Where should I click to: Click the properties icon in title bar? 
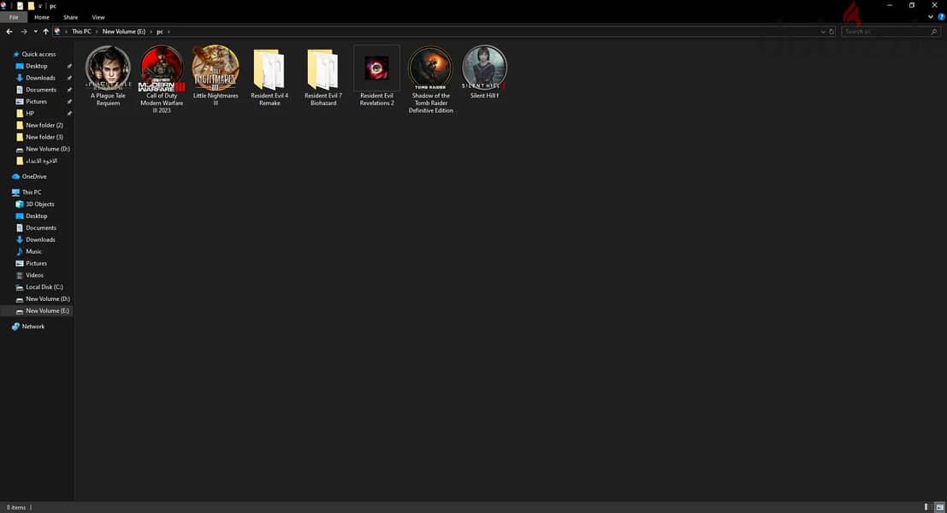pyautogui.click(x=20, y=6)
